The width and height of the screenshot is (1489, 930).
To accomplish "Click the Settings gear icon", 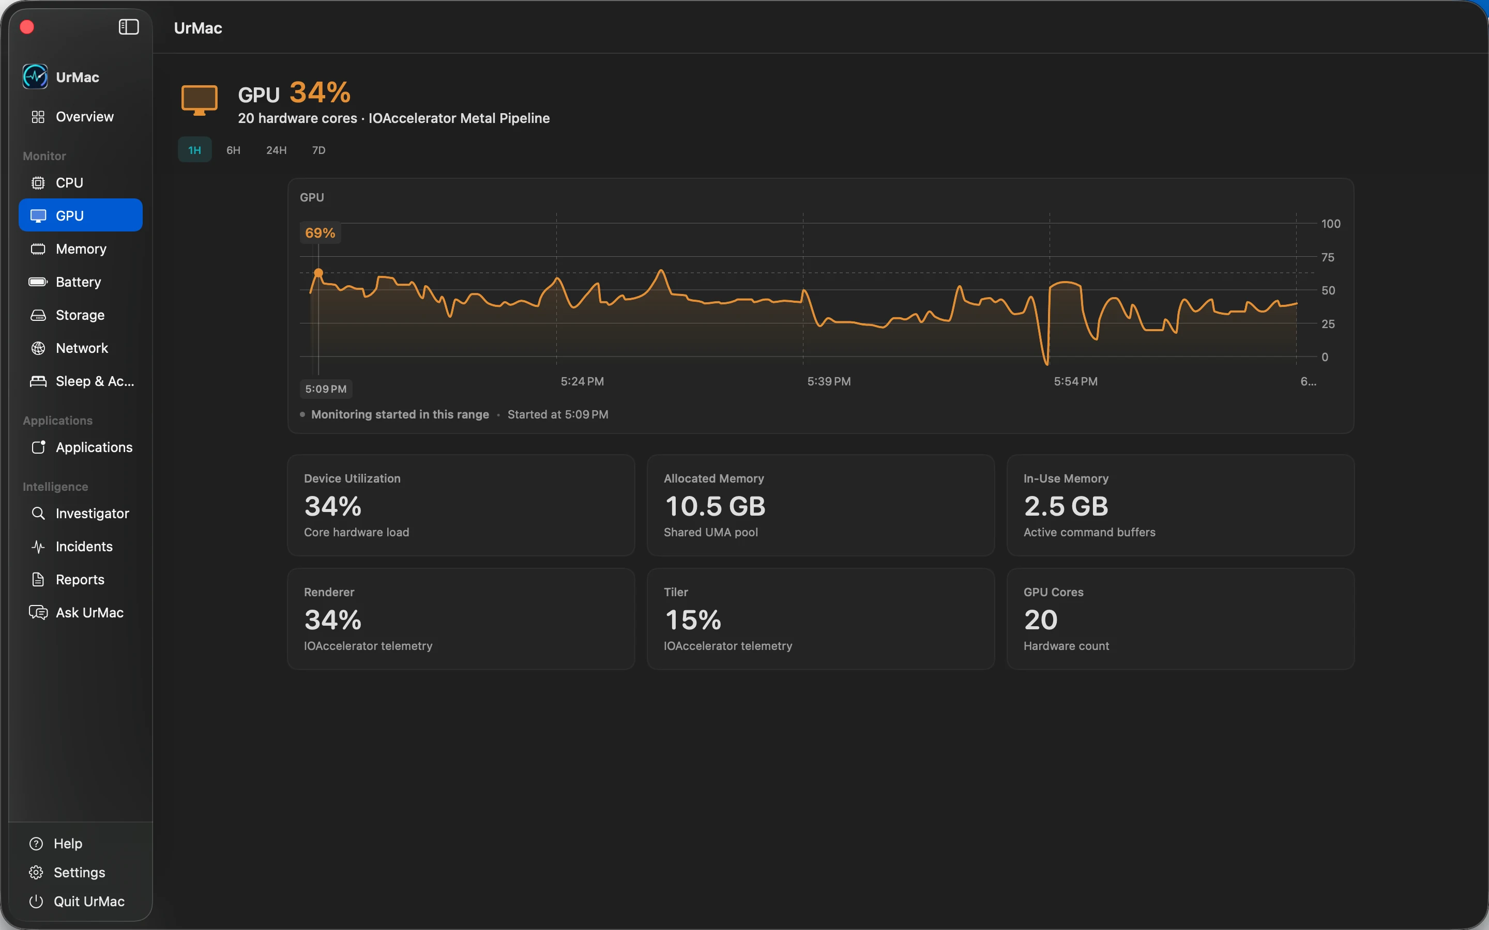I will [36, 872].
